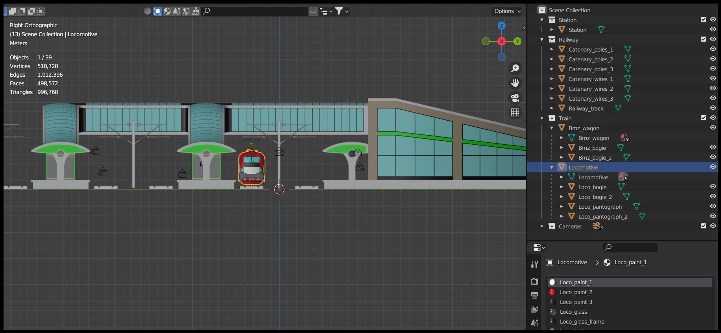The image size is (721, 333).
Task: Collapse the Bmz_wagon object hierarchy
Action: tap(552, 128)
